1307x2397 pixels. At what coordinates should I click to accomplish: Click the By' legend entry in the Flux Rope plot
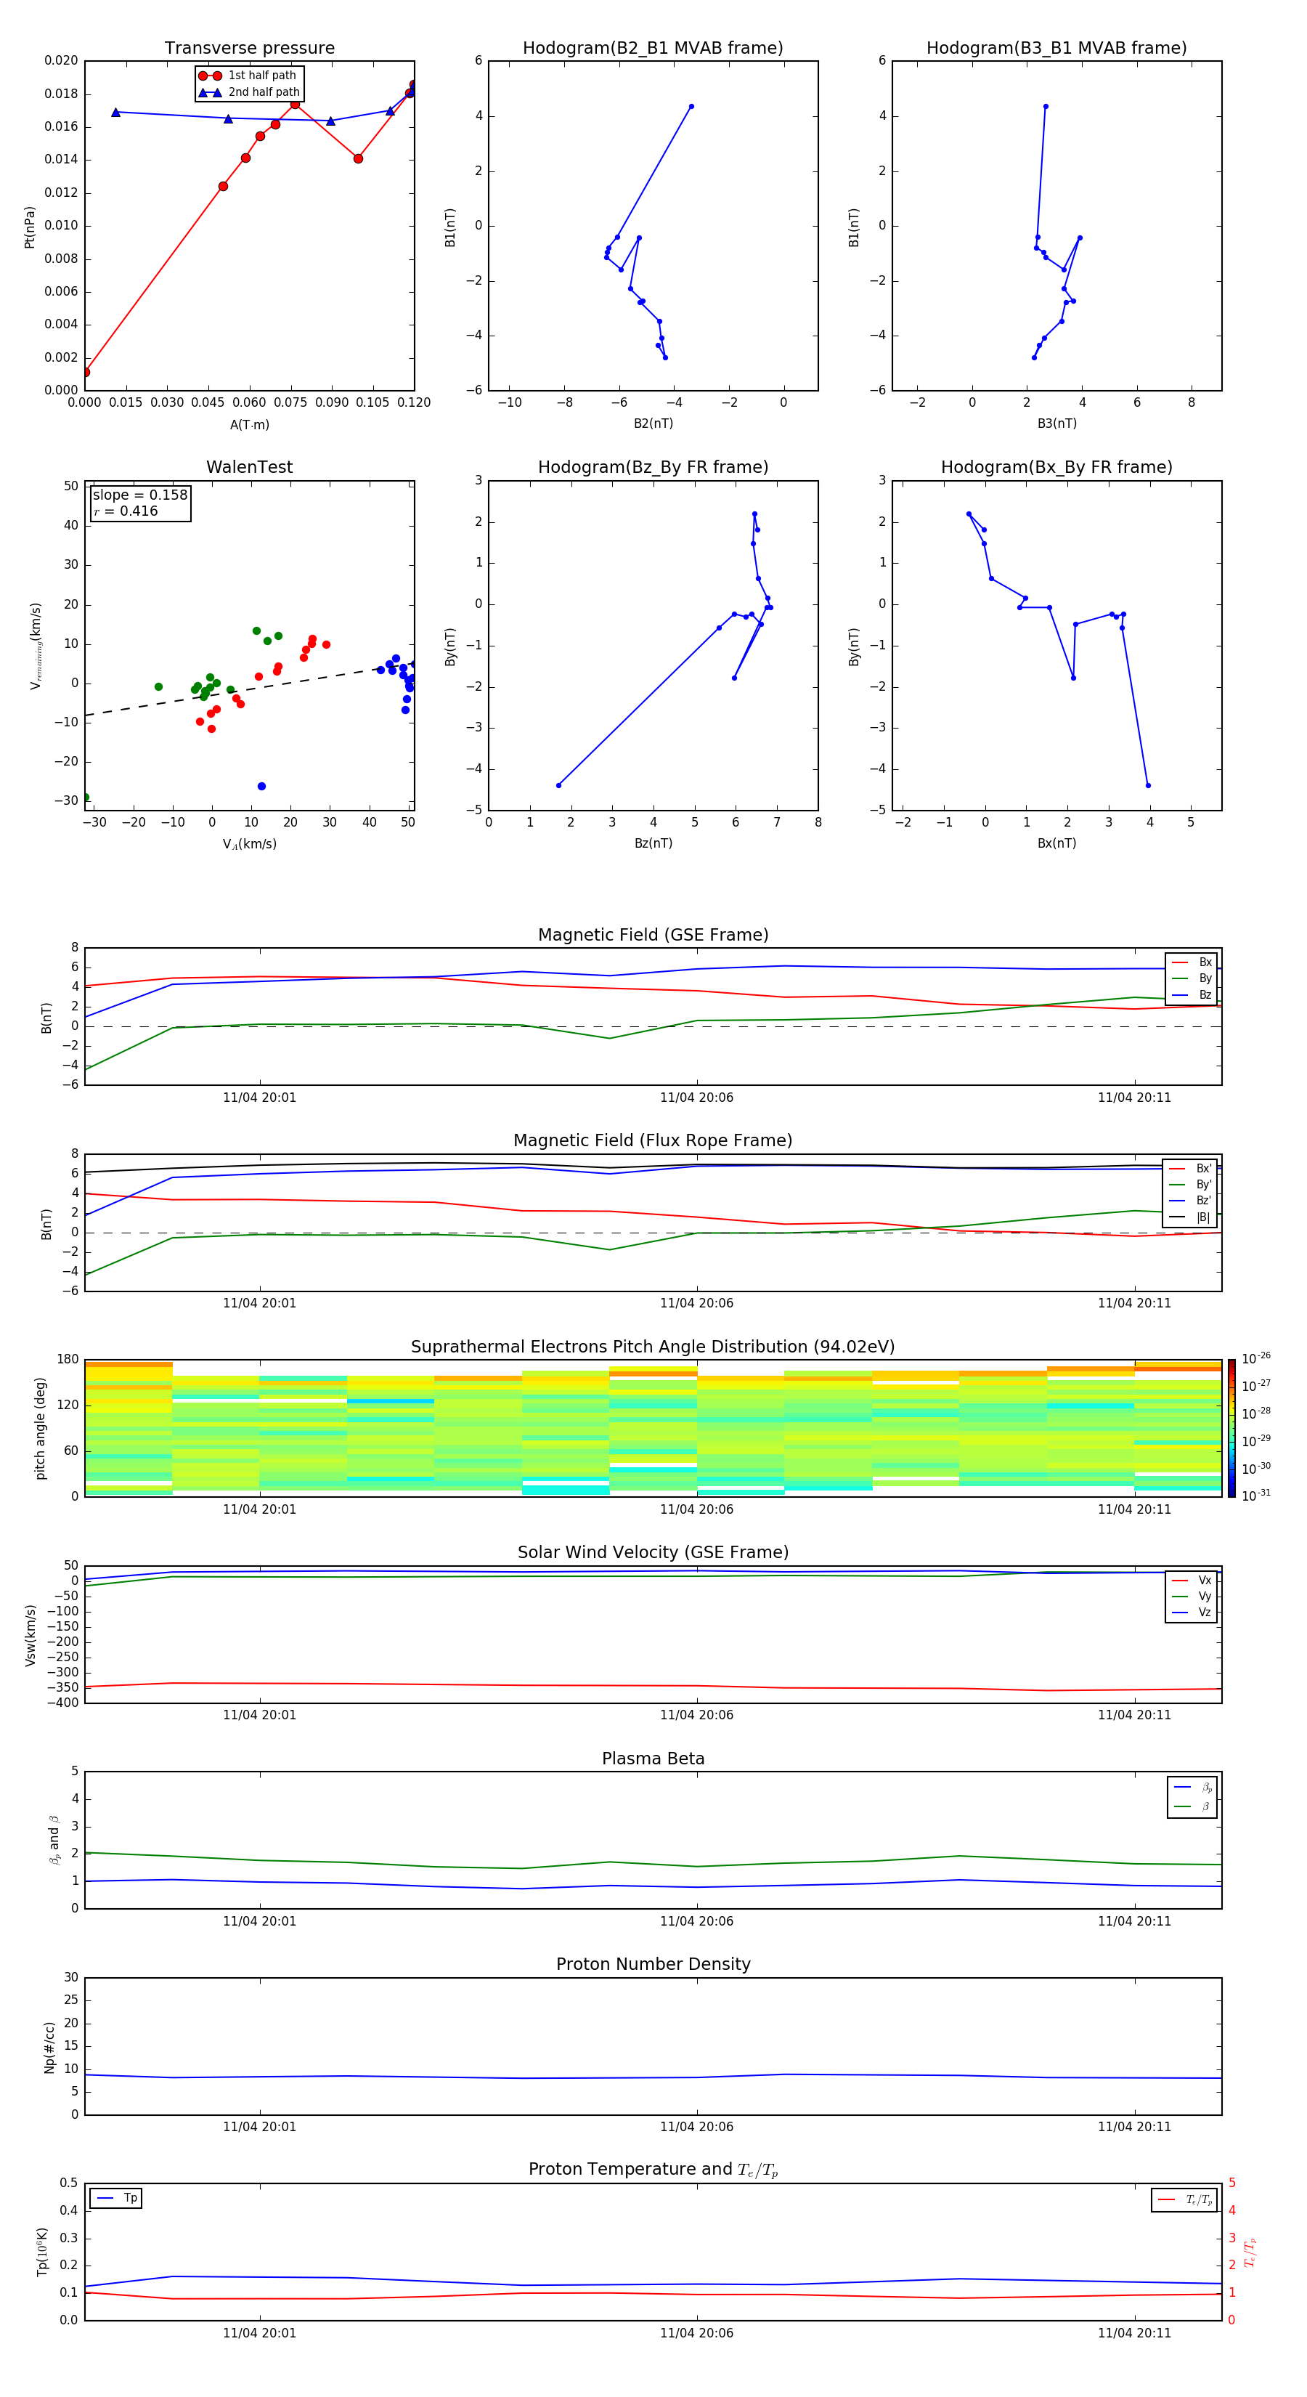(x=1190, y=1185)
